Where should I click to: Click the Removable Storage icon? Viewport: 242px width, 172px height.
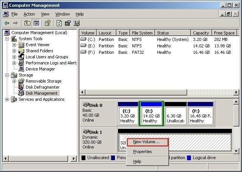click(21, 81)
